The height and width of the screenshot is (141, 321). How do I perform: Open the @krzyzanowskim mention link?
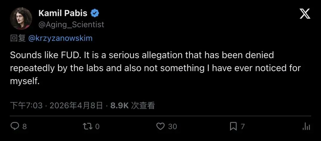pyautogui.click(x=60, y=38)
